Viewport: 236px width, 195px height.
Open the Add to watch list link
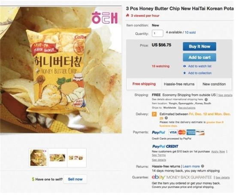(200, 66)
